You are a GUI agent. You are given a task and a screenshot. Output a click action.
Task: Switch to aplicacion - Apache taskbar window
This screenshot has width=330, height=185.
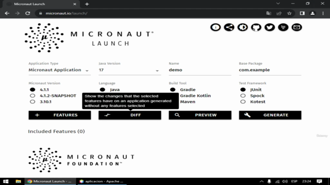pyautogui.click(x=102, y=181)
